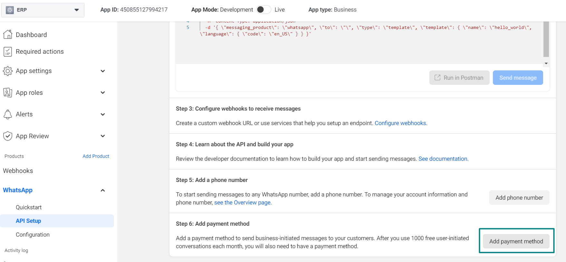Image resolution: width=566 pixels, height=262 pixels.
Task: Click the Add phone number button
Action: [519, 198]
